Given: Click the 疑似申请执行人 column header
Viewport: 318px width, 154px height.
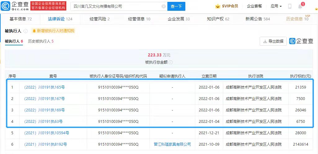Looking at the screenshot, I should point(172,76).
